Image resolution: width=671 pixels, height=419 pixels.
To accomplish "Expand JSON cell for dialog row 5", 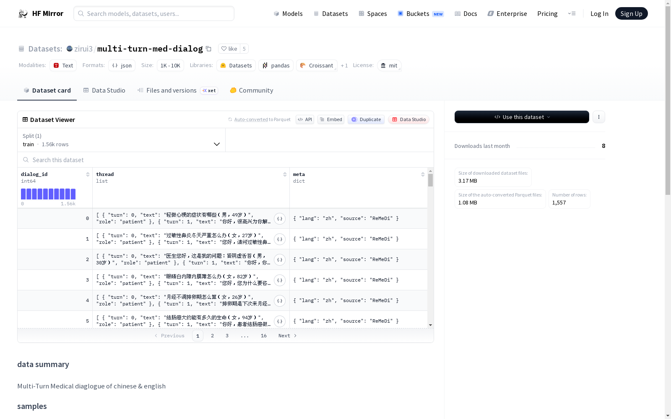I will pyautogui.click(x=280, y=321).
